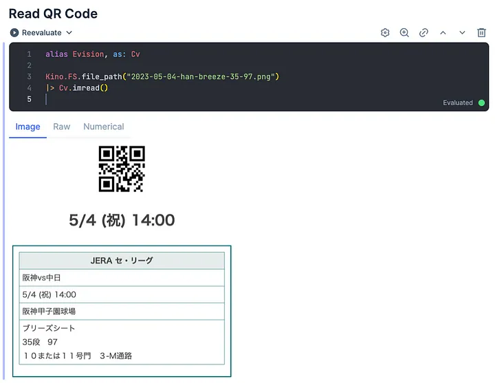
Task: Click the Read QR Code heading
Action: (x=53, y=14)
